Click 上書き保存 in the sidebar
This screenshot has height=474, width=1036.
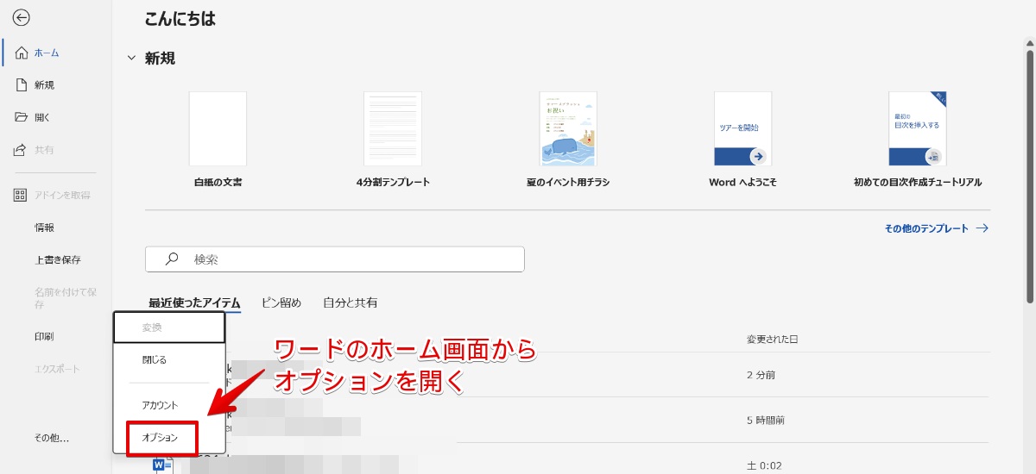click(x=58, y=259)
